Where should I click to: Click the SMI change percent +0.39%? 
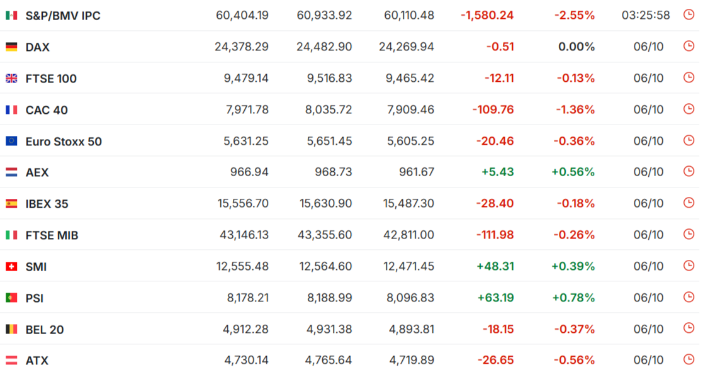pos(573,266)
